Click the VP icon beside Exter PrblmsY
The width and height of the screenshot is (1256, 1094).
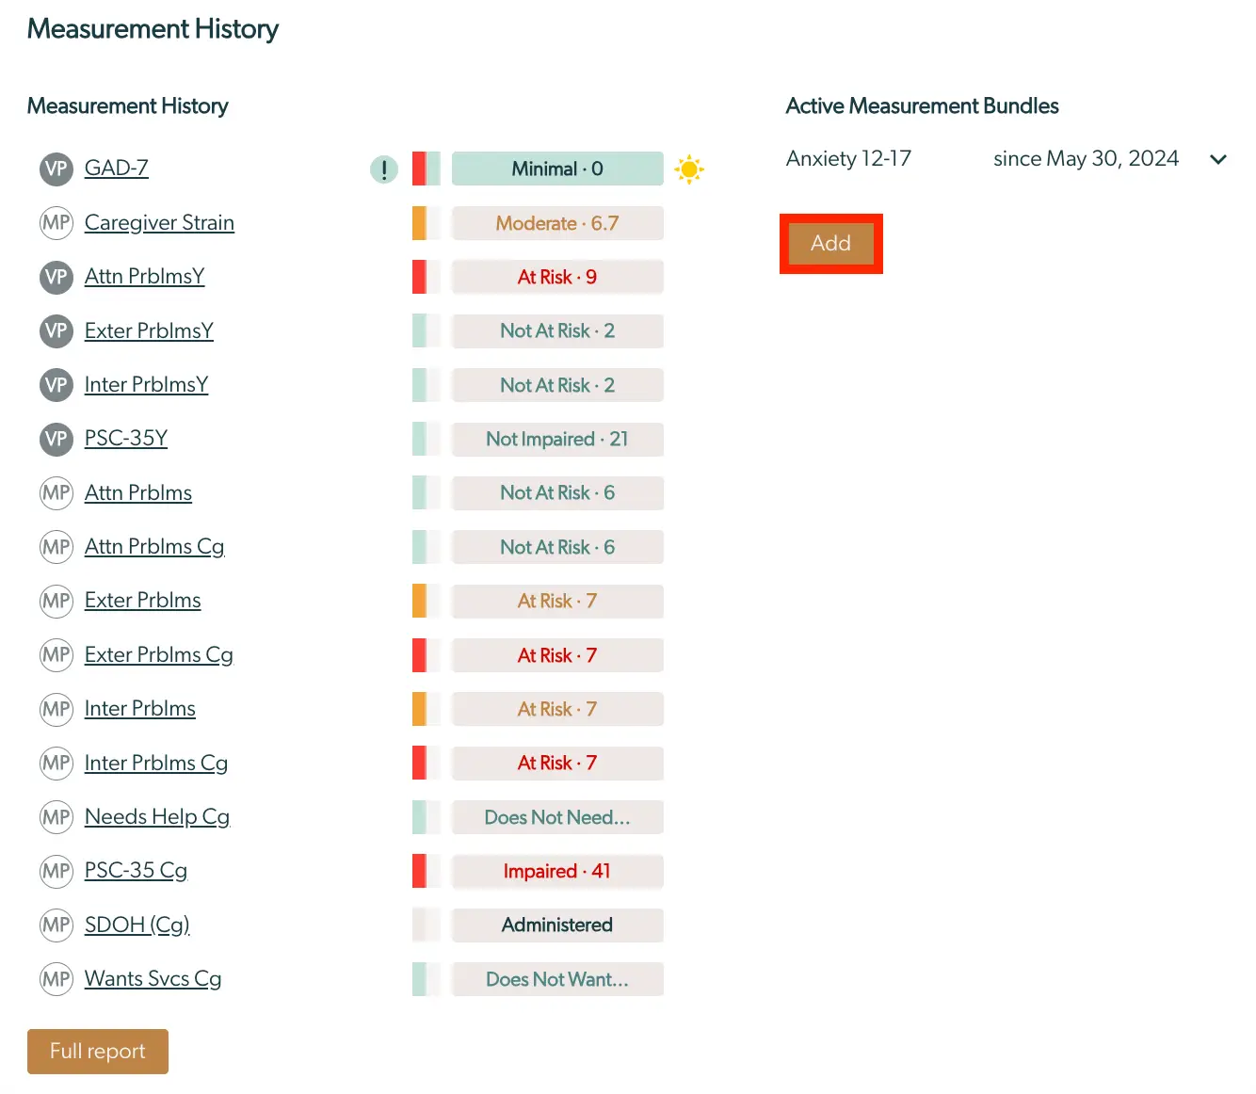click(x=56, y=331)
